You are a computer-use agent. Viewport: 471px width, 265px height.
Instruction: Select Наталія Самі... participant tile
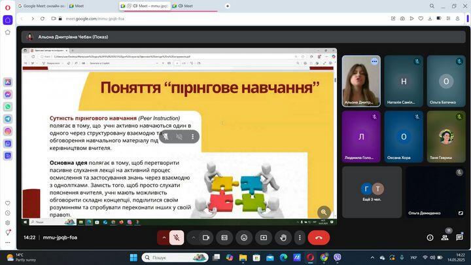pyautogui.click(x=404, y=81)
